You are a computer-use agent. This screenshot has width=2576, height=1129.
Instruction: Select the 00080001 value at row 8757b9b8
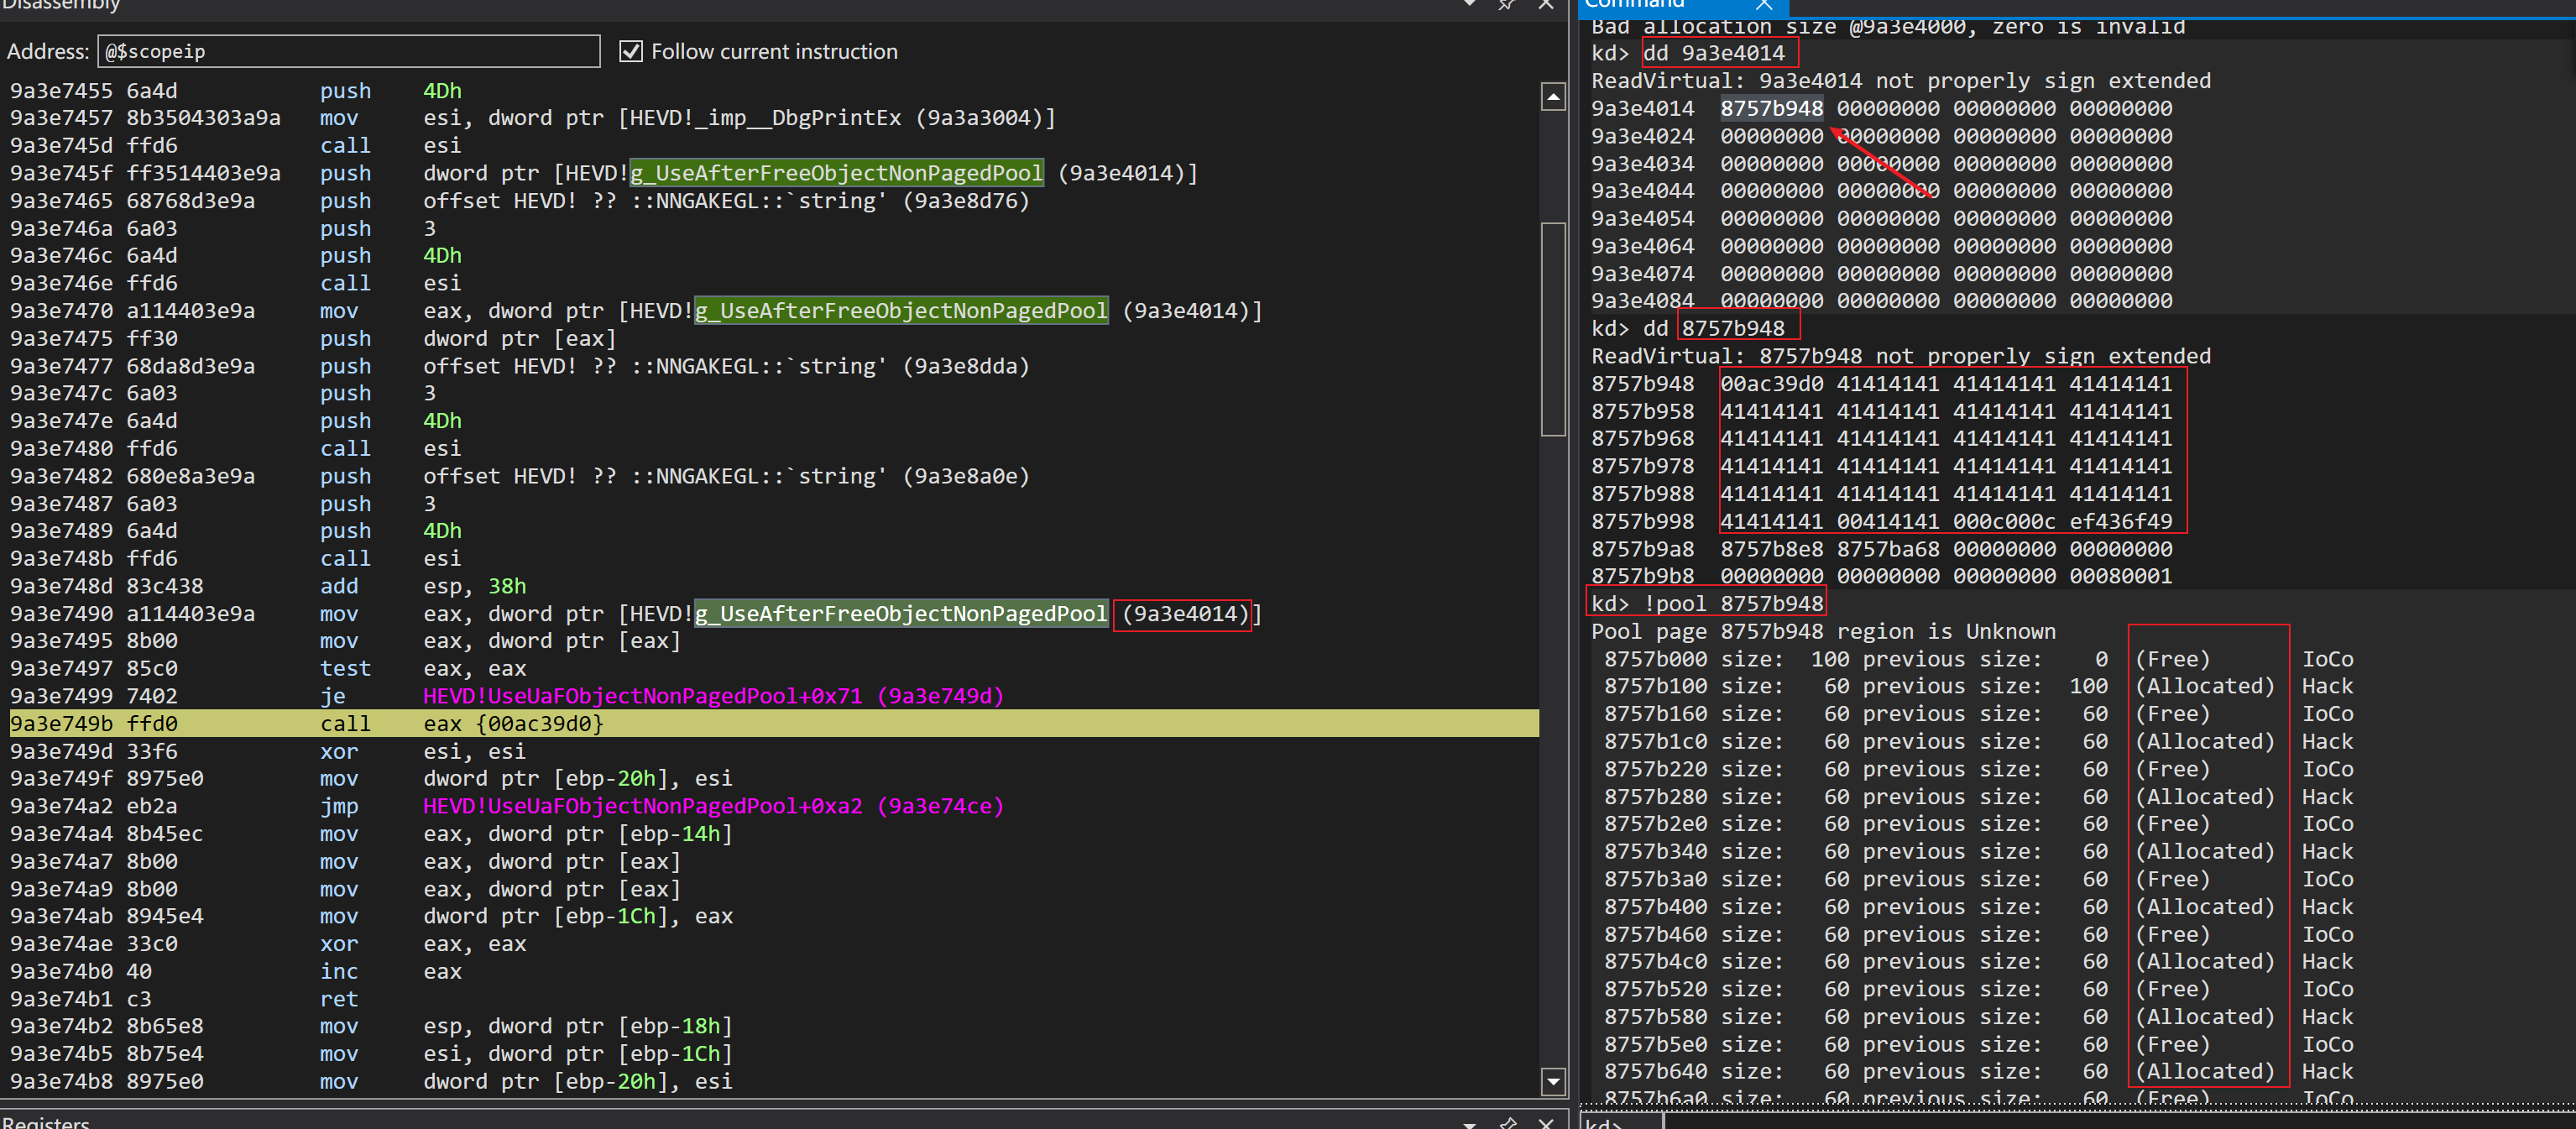(x=2120, y=576)
